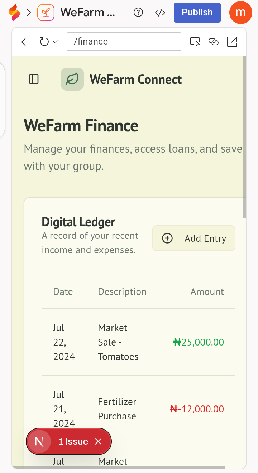This screenshot has width=258, height=473.
Task: Open the help question mark icon
Action: (x=138, y=13)
